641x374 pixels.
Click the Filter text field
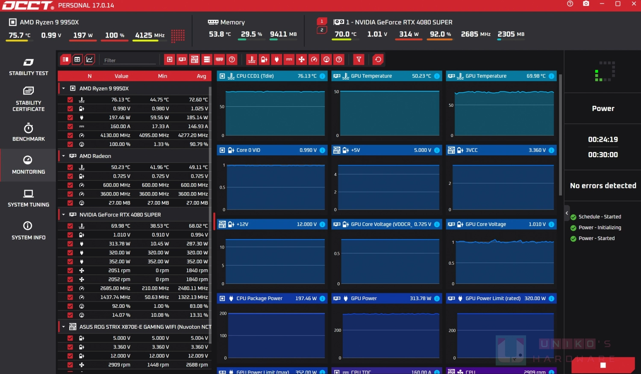point(129,60)
